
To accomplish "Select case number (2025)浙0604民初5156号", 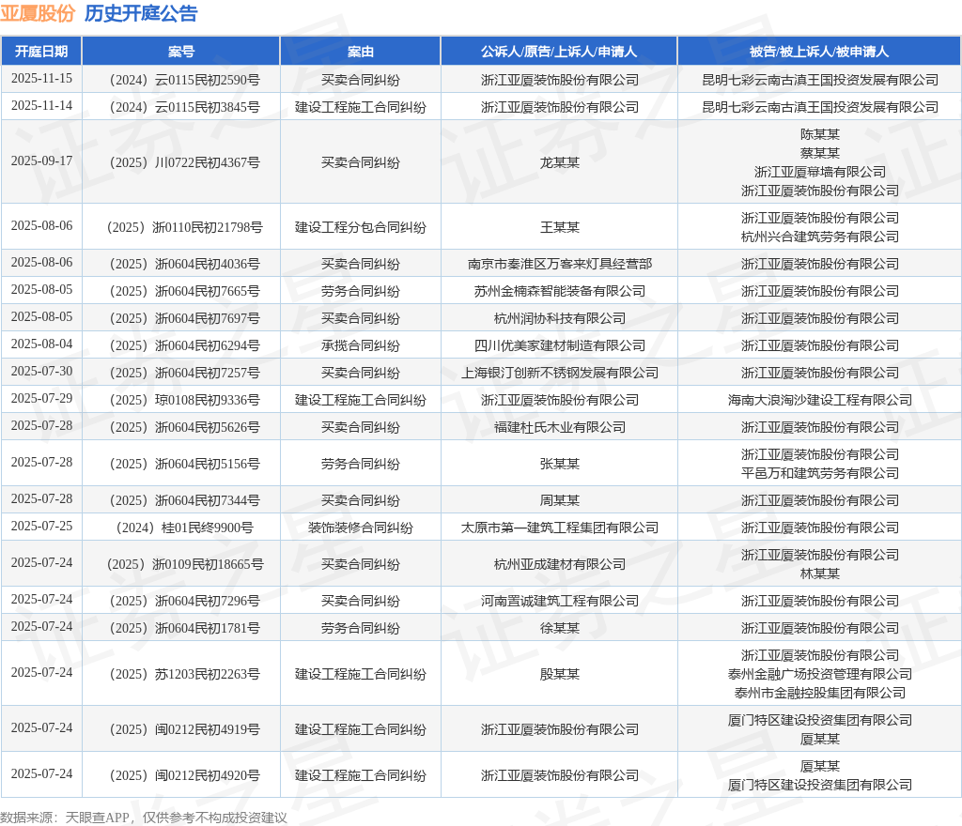I will [181, 464].
